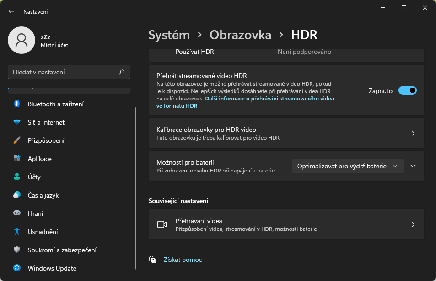Image resolution: width=436 pixels, height=281 pixels.
Task: Open the Získat pomoc link
Action: click(x=183, y=260)
